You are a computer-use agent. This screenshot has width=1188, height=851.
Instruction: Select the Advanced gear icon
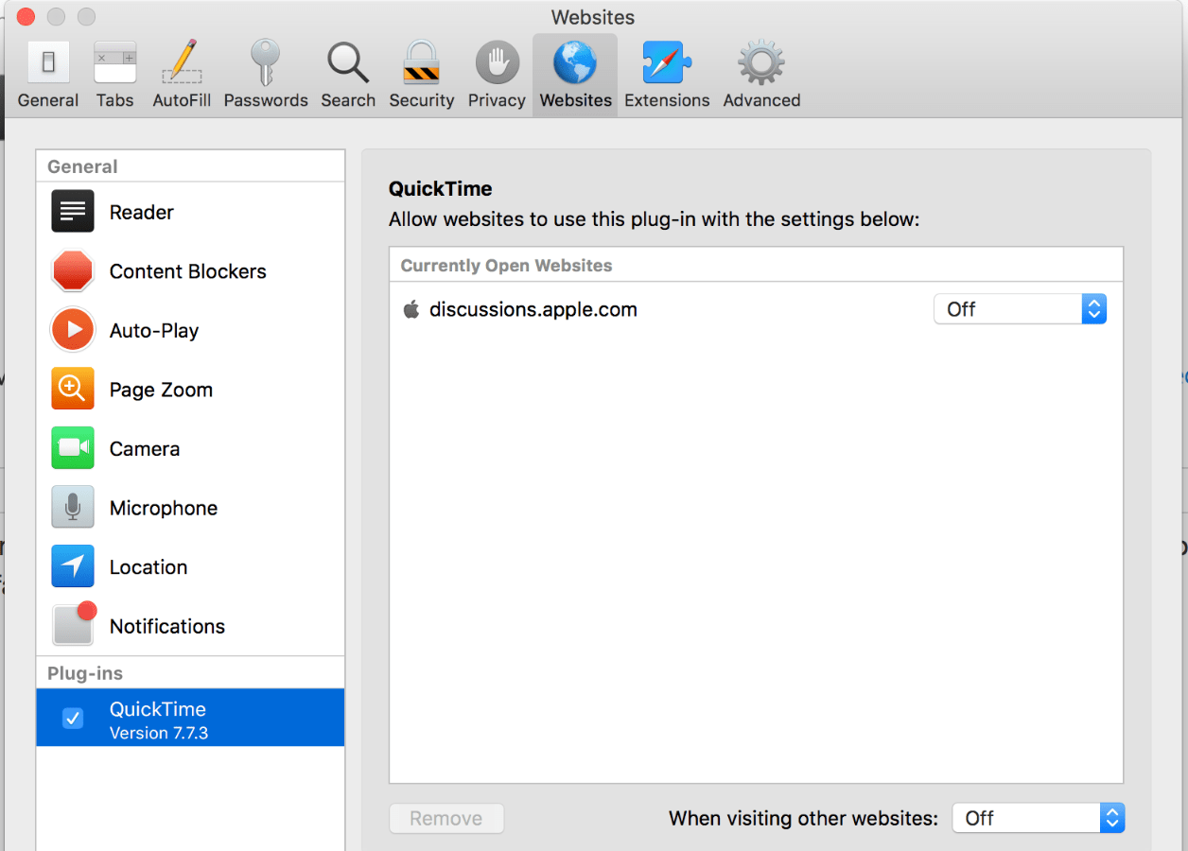(x=760, y=71)
